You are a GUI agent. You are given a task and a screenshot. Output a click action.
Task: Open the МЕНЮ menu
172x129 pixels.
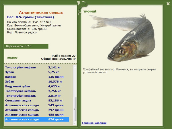click(x=12, y=58)
